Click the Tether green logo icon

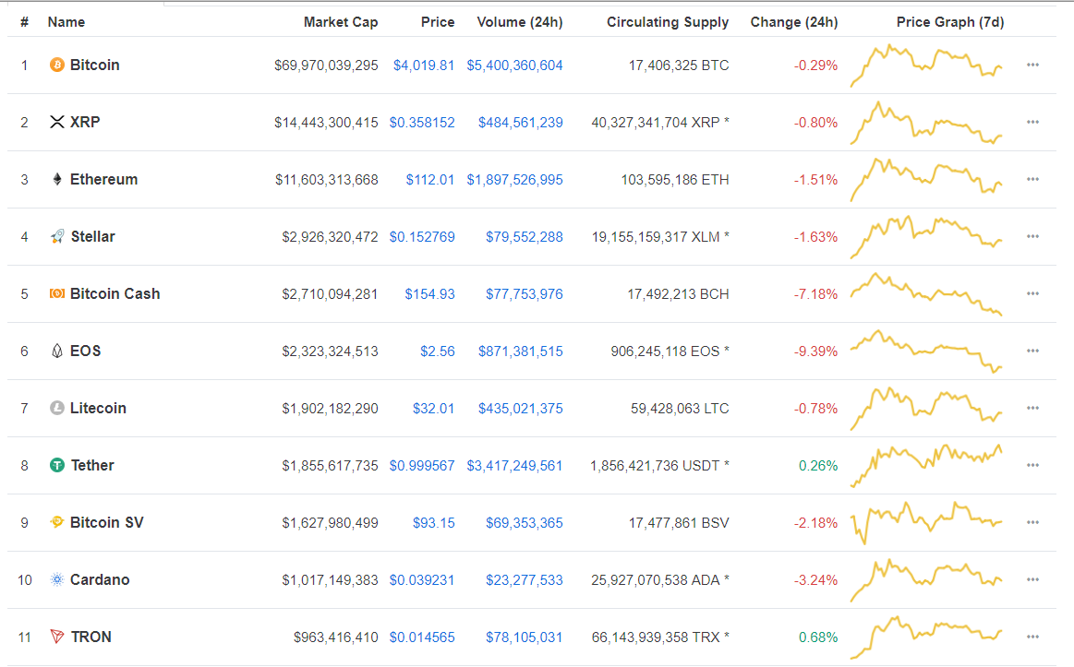point(57,466)
